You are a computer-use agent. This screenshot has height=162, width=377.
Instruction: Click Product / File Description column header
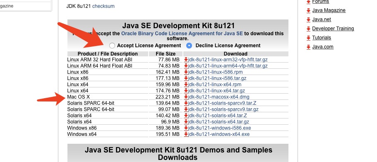tap(108, 54)
